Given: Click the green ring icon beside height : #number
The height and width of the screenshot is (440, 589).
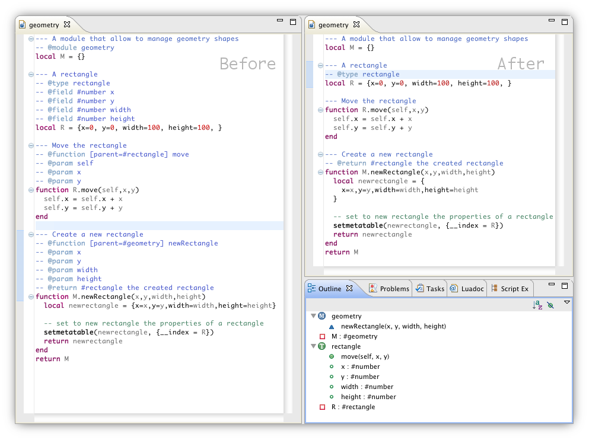Looking at the screenshot, I should pyautogui.click(x=332, y=397).
